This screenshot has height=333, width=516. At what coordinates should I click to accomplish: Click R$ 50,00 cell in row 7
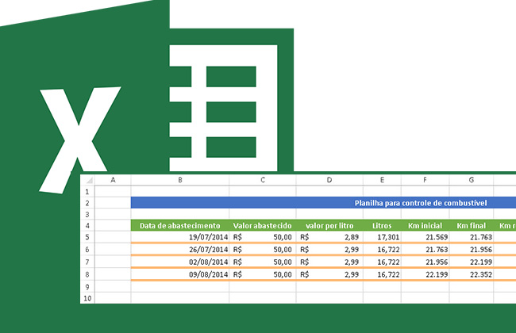(263, 262)
